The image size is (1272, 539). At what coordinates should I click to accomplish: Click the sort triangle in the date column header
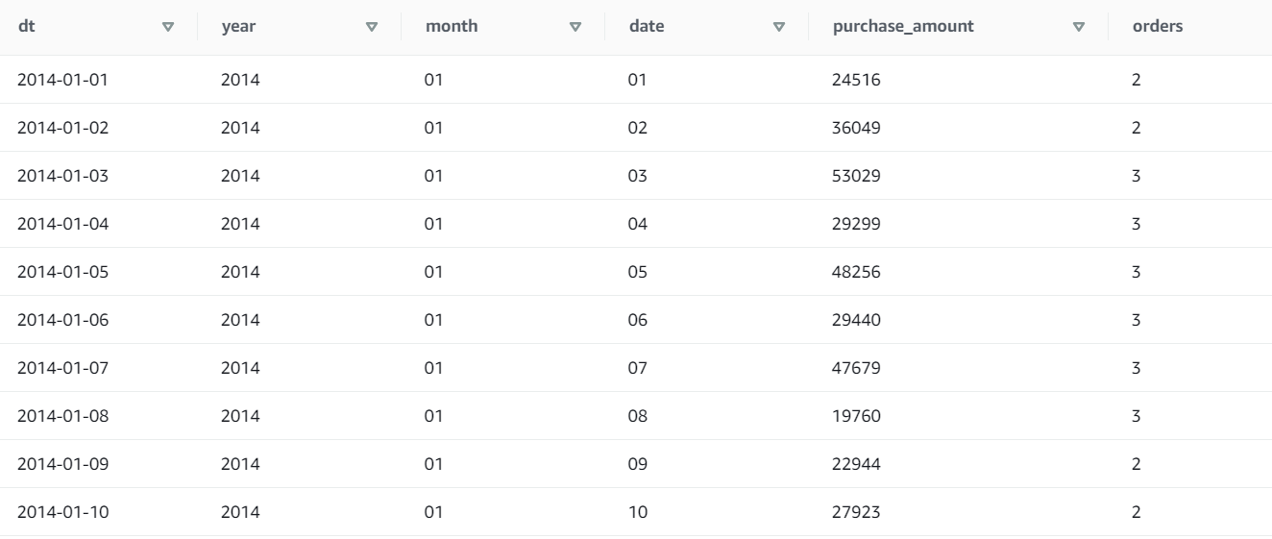[779, 27]
